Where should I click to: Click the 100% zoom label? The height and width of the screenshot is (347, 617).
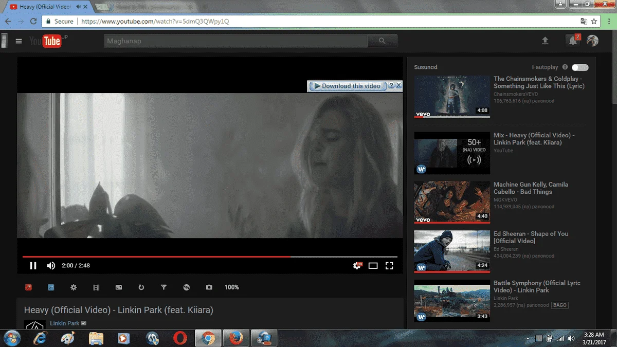(232, 287)
